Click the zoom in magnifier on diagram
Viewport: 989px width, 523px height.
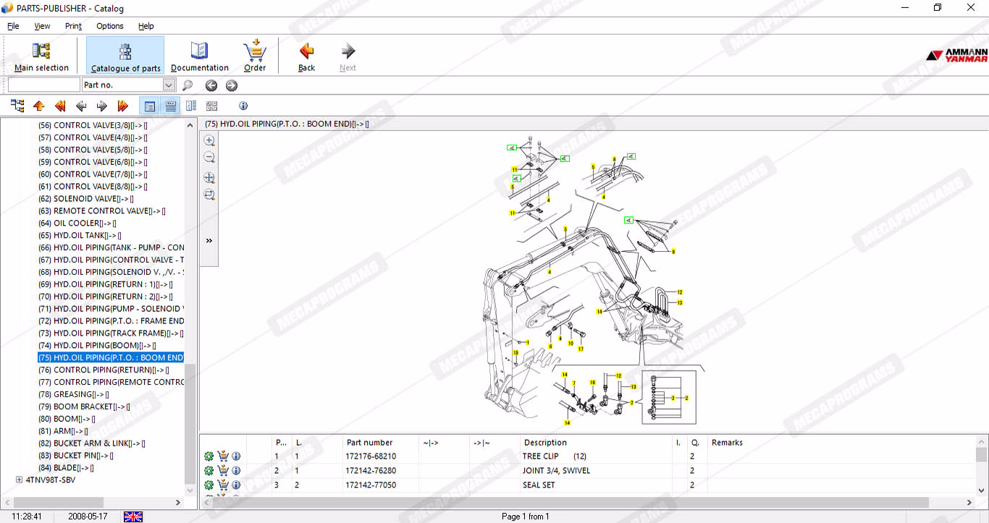(209, 140)
